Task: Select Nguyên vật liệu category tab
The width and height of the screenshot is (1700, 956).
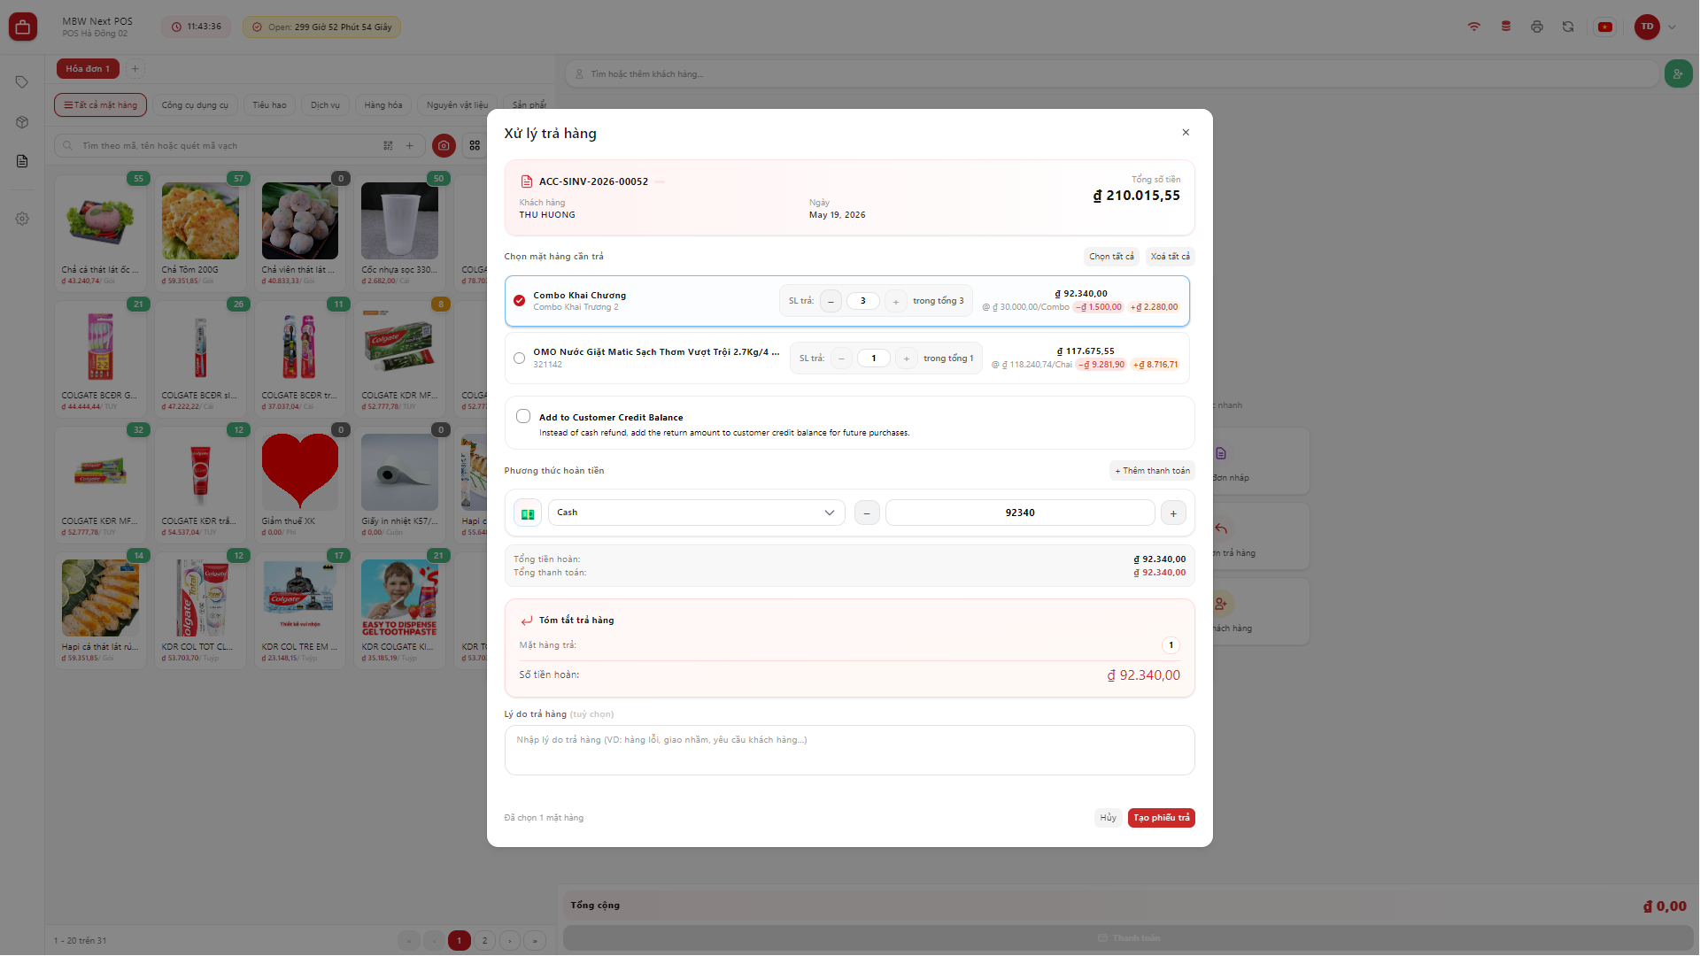Action: 457,105
